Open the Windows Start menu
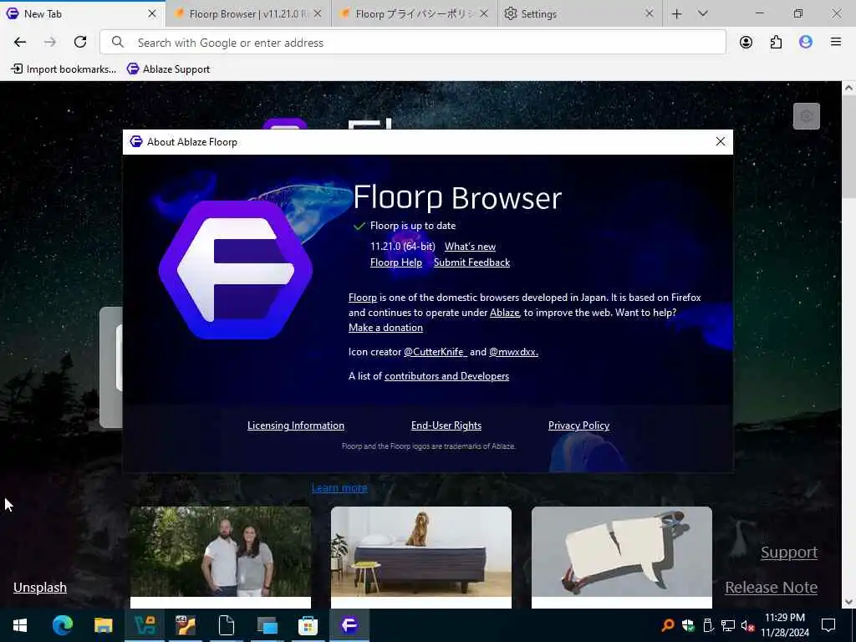The image size is (856, 642). pos(20,625)
